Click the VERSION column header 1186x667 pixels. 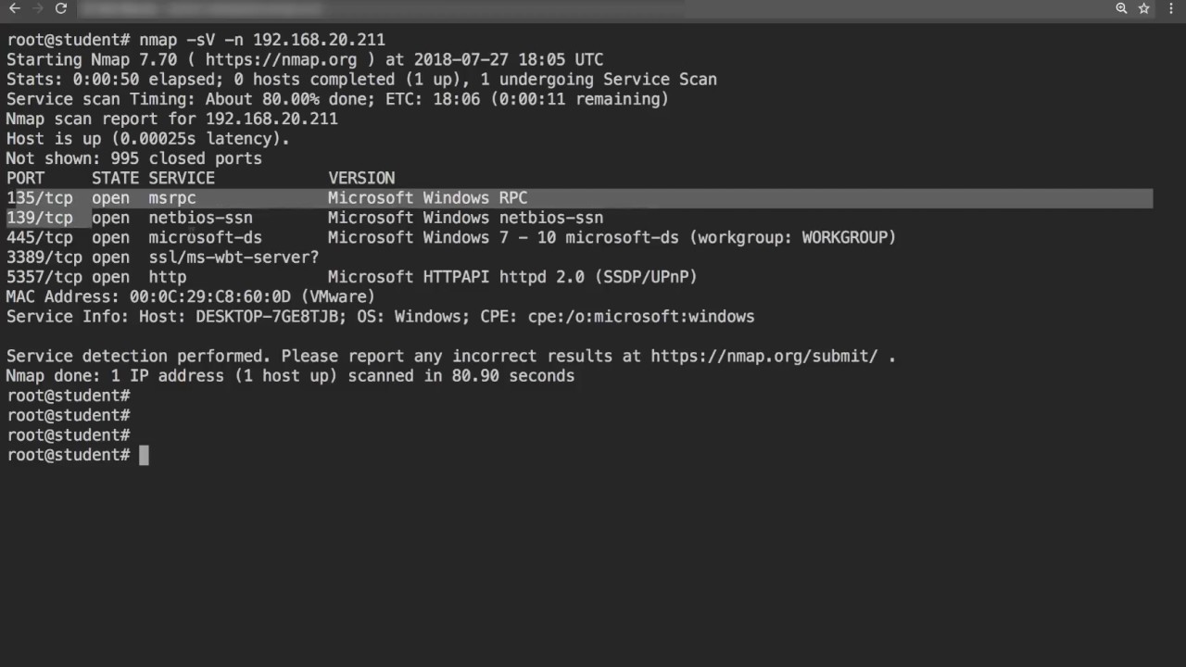coord(361,178)
